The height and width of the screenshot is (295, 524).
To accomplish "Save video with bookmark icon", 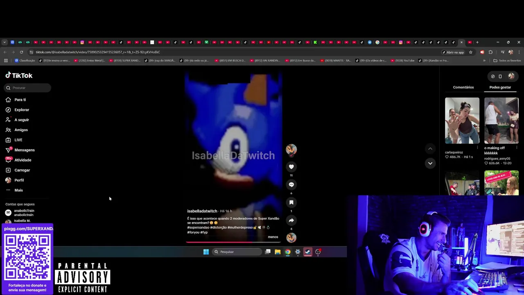I will pyautogui.click(x=291, y=202).
